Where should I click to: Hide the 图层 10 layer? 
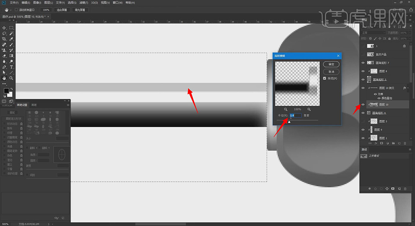click(363, 105)
